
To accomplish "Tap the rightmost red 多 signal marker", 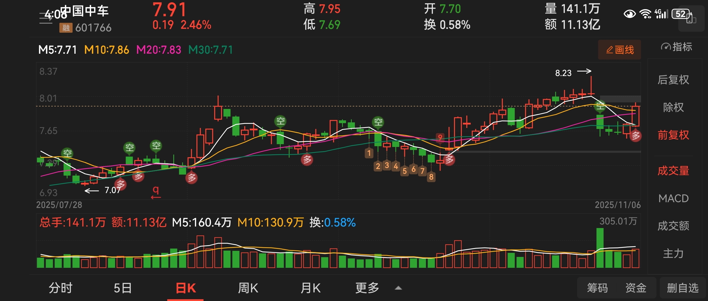I will point(635,136).
